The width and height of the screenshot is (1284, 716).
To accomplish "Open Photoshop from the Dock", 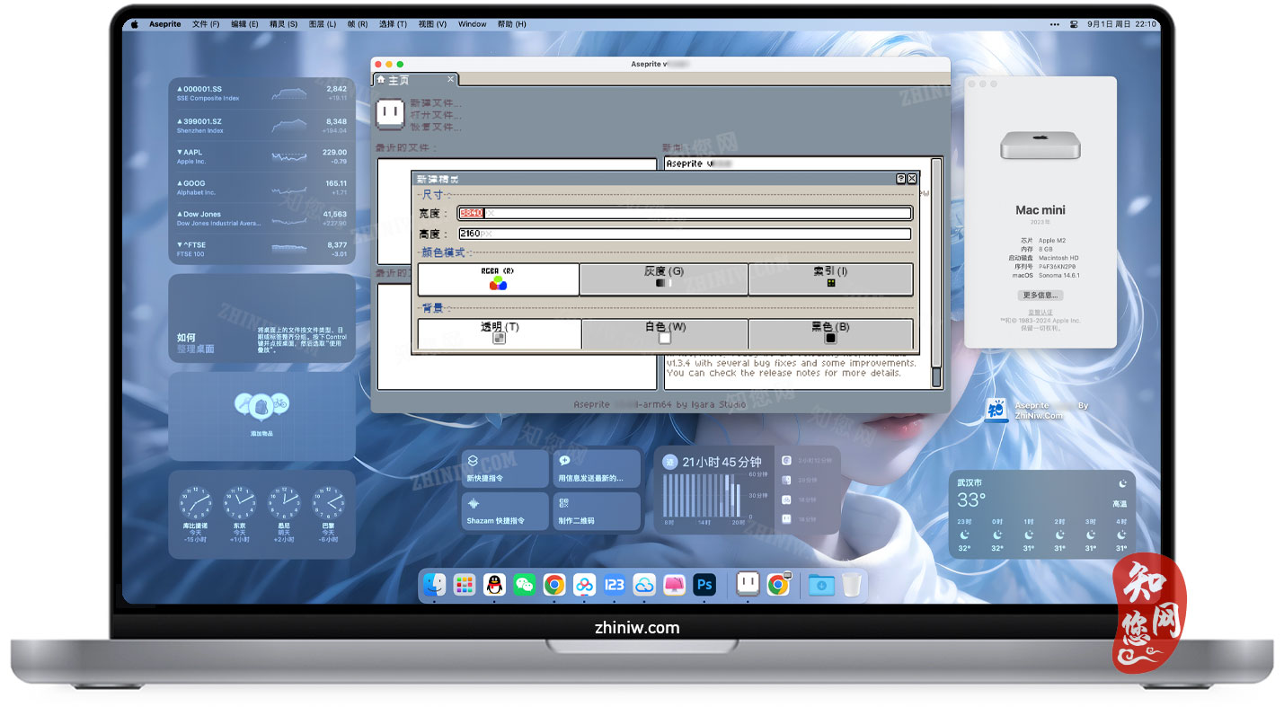I will [704, 585].
